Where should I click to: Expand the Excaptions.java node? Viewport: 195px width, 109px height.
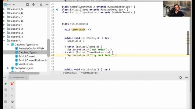(x=8, y=68)
